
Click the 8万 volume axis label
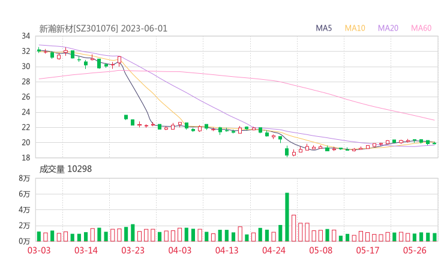(x=24, y=179)
